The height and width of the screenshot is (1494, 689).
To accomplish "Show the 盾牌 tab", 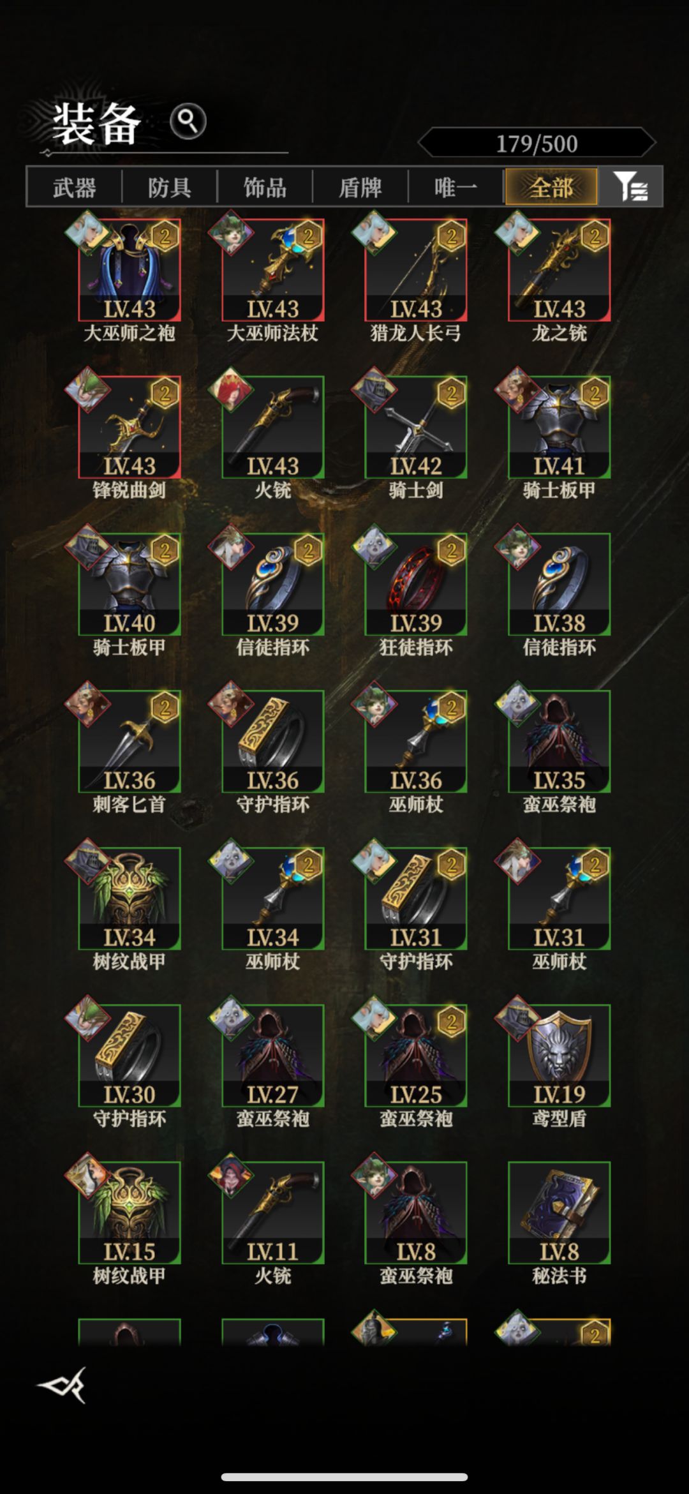I will pos(360,187).
